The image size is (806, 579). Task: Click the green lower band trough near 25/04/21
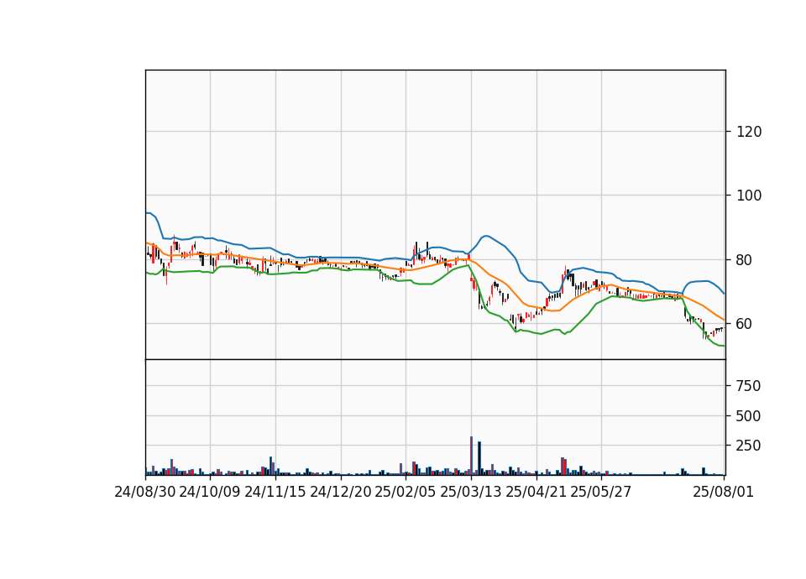(x=540, y=334)
